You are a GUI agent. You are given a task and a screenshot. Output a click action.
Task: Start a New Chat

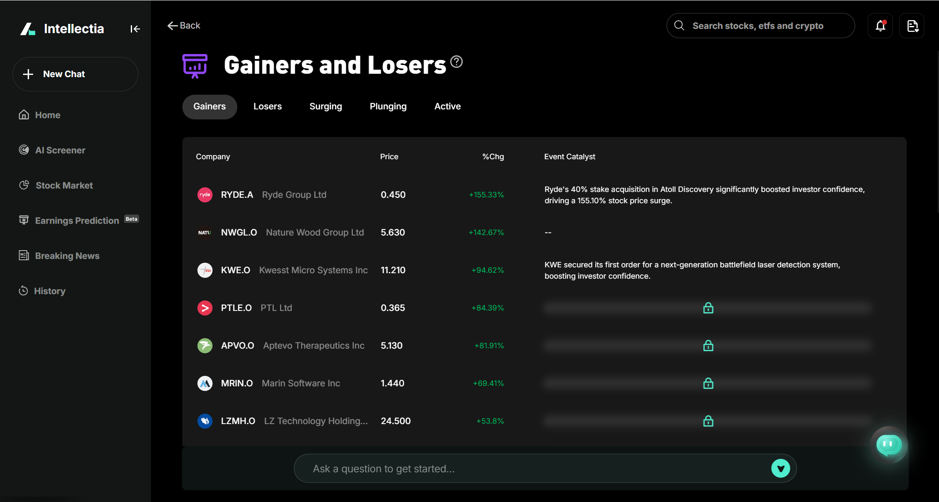click(75, 74)
